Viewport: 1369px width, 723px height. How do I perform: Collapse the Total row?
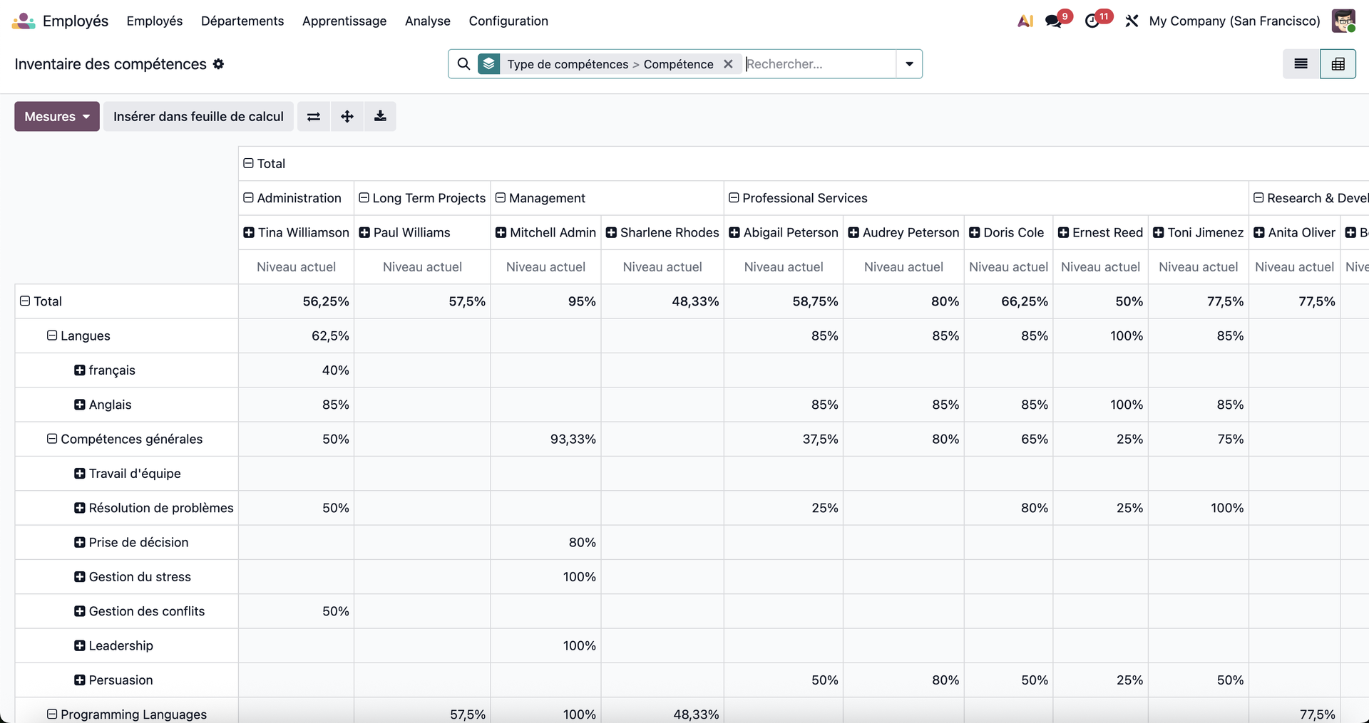(x=25, y=301)
